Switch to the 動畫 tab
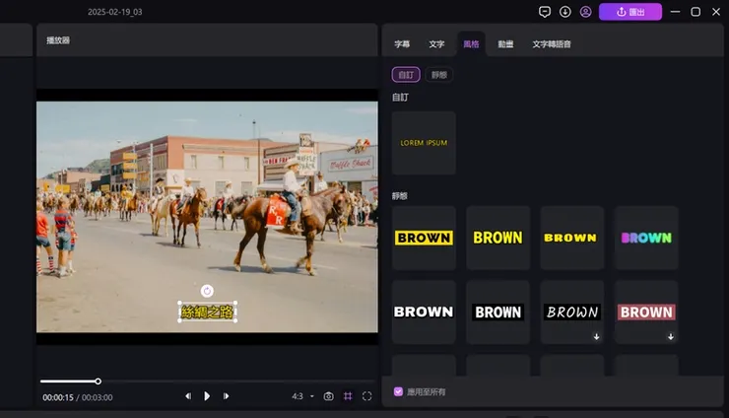This screenshot has height=418, width=729. pos(505,44)
